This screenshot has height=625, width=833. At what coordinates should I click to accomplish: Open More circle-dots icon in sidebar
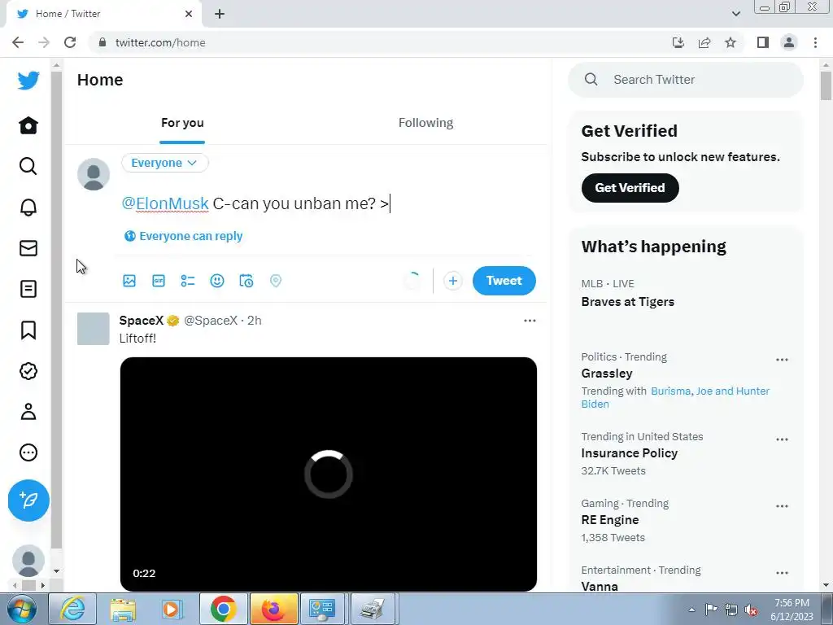click(28, 452)
